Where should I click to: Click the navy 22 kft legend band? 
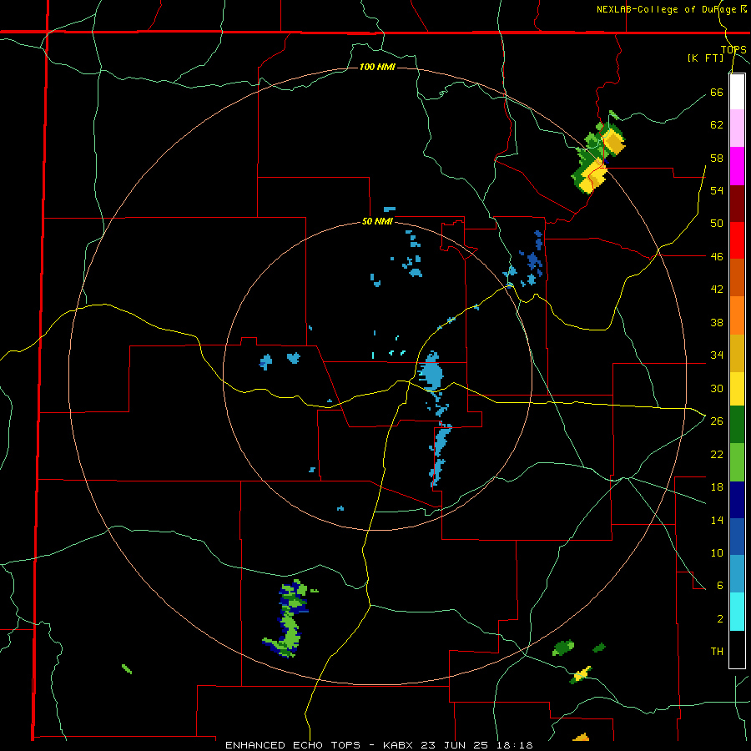pyautogui.click(x=737, y=500)
